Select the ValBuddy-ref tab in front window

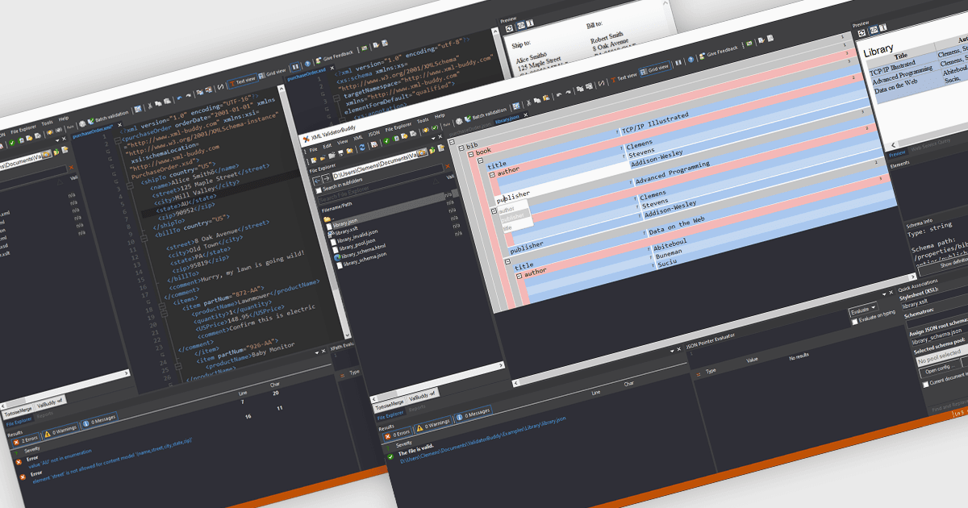422,395
